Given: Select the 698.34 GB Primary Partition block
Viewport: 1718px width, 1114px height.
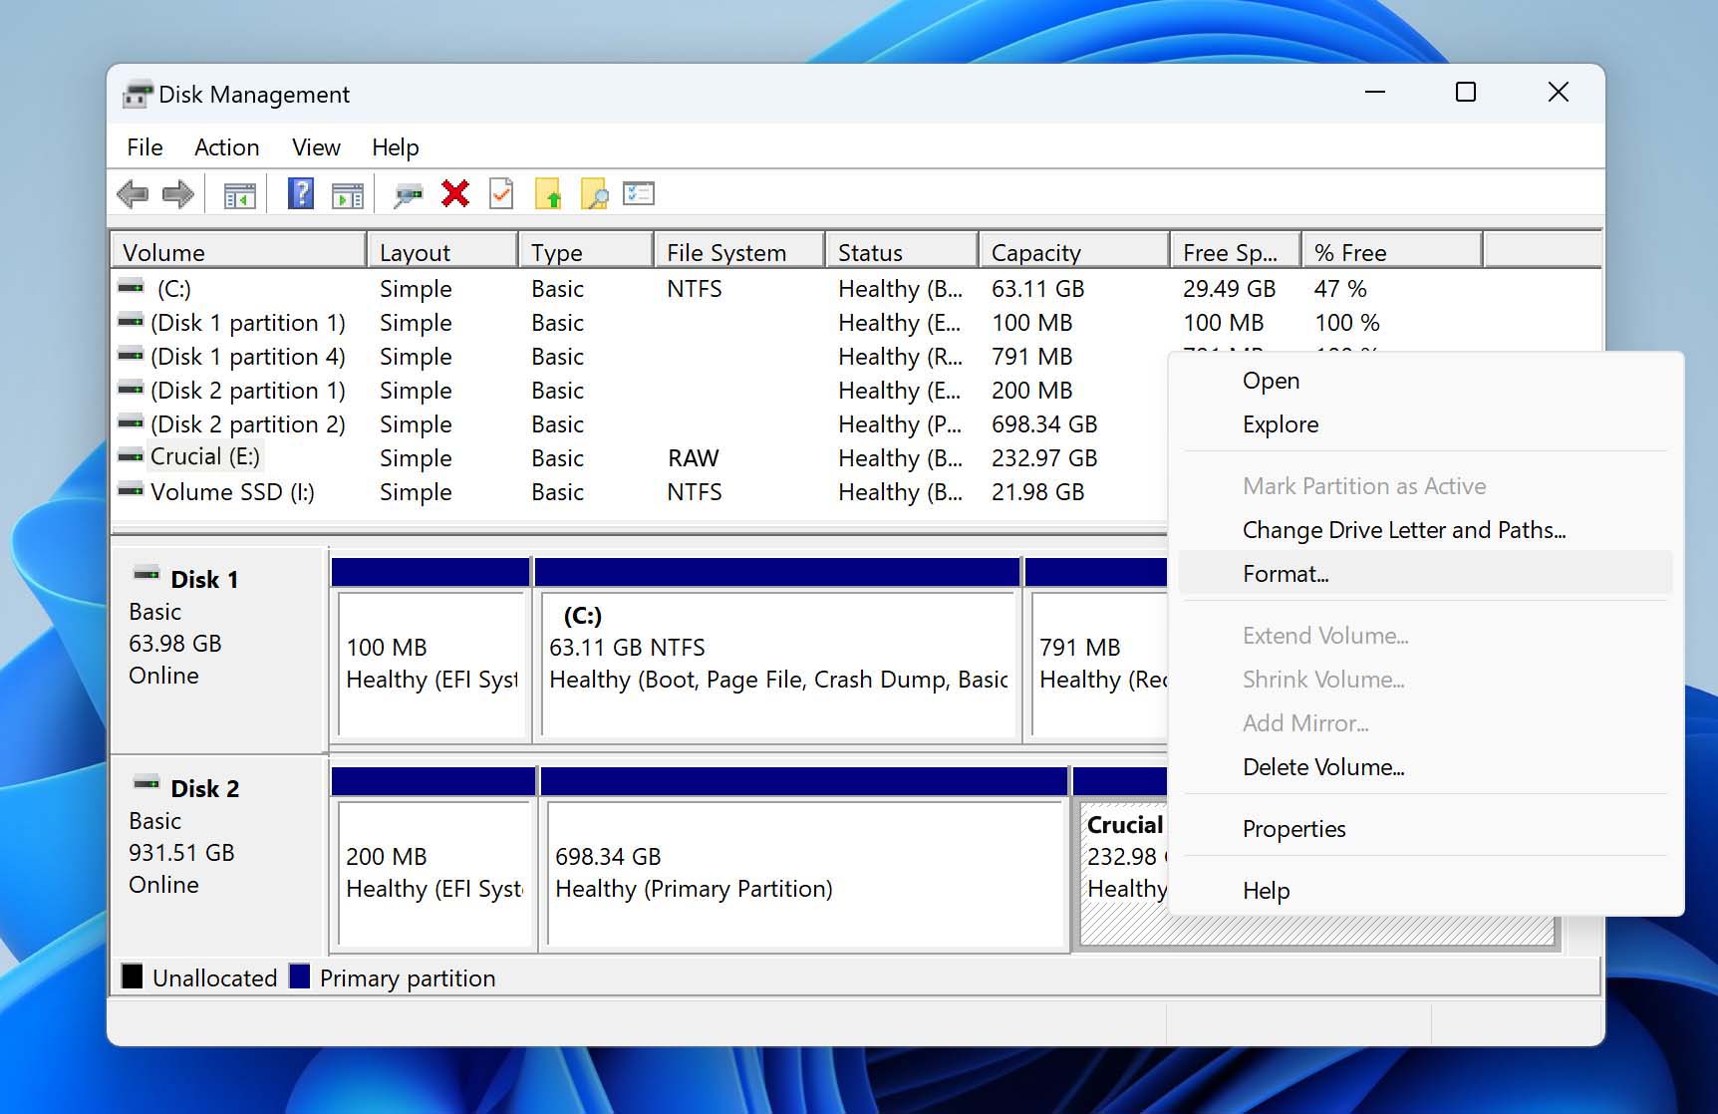Looking at the screenshot, I should pos(803,859).
